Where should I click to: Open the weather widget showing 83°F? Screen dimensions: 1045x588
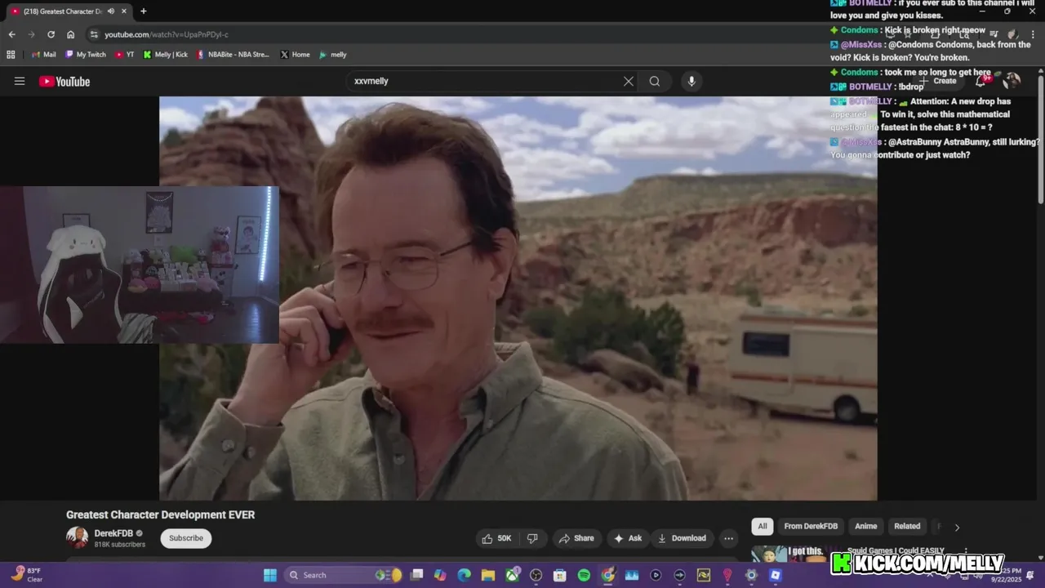[x=27, y=575]
